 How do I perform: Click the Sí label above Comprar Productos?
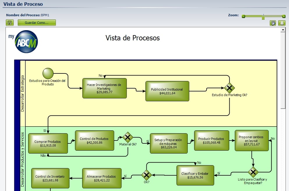(x=45, y=131)
